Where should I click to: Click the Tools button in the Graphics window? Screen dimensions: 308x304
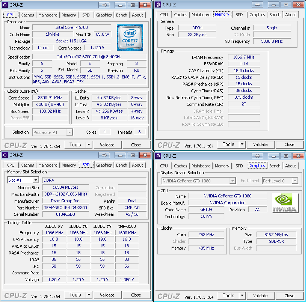(x=228, y=295)
